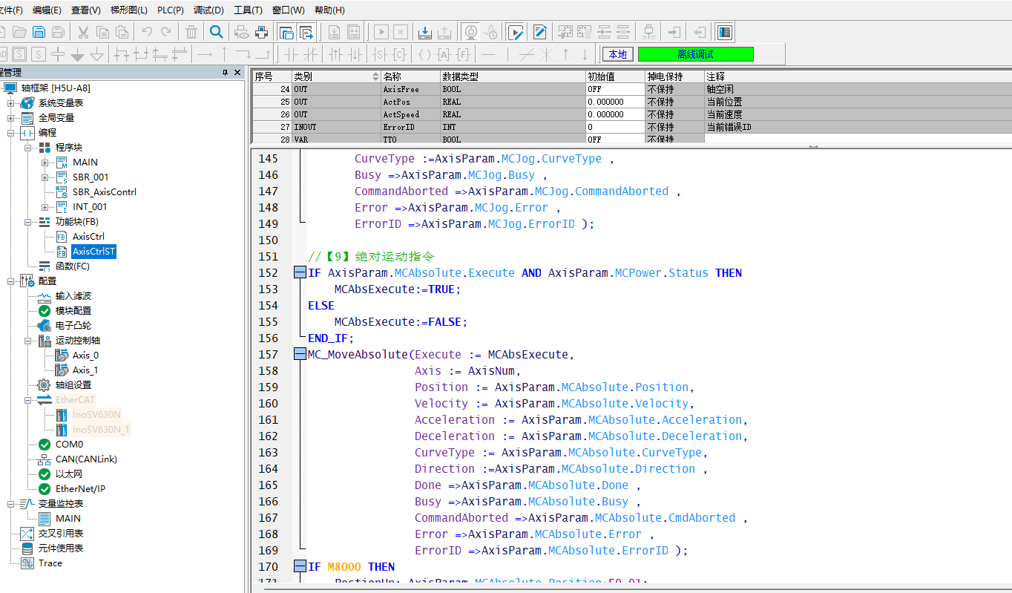Screen dimensions: 1012x593
Task: Click the 本地 button
Action: (x=617, y=54)
